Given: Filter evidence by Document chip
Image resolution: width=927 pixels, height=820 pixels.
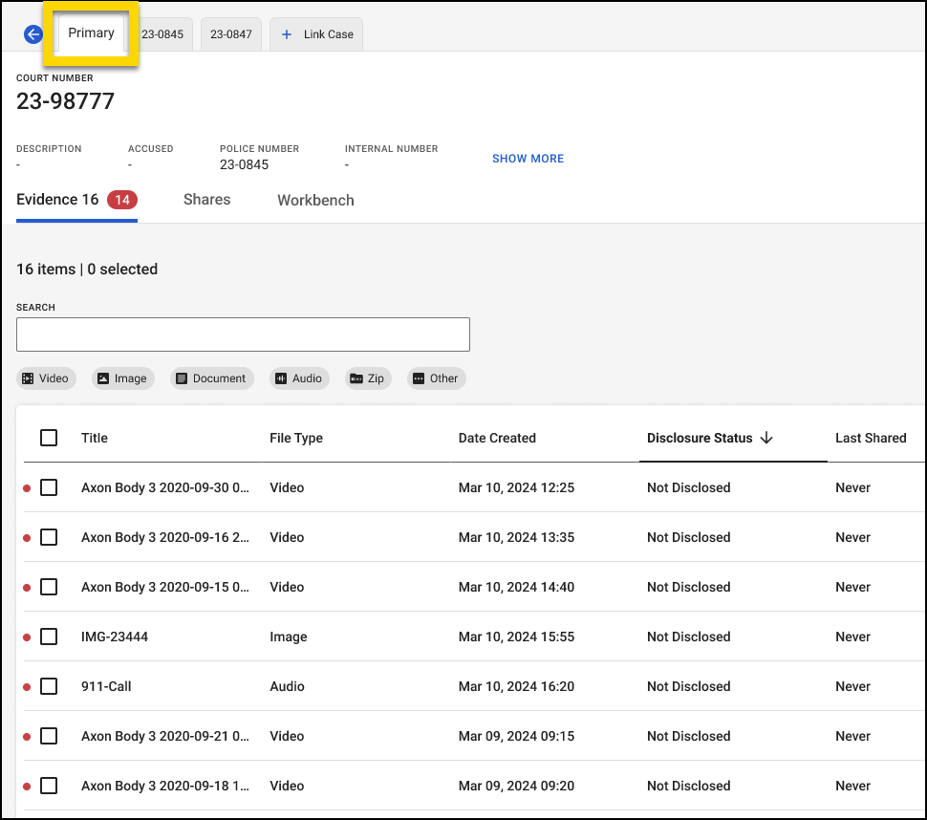Looking at the screenshot, I should (211, 378).
